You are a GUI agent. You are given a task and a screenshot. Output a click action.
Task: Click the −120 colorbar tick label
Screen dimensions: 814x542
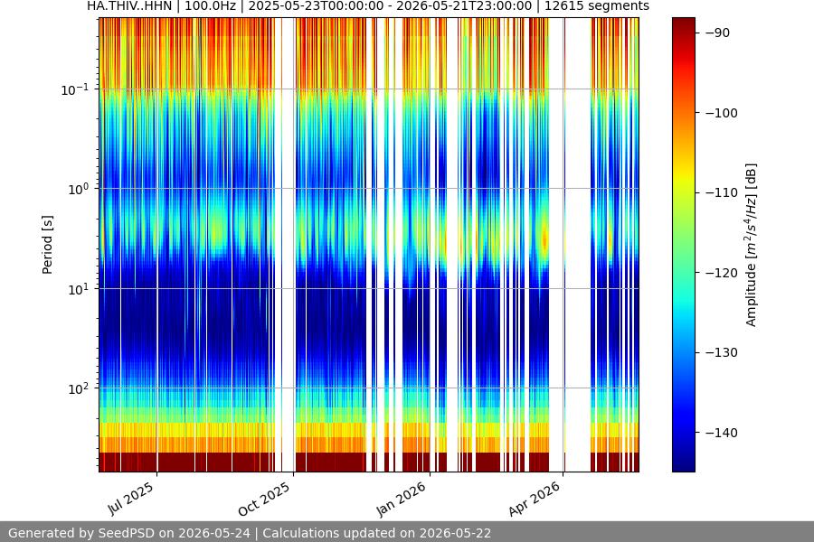pyautogui.click(x=722, y=272)
